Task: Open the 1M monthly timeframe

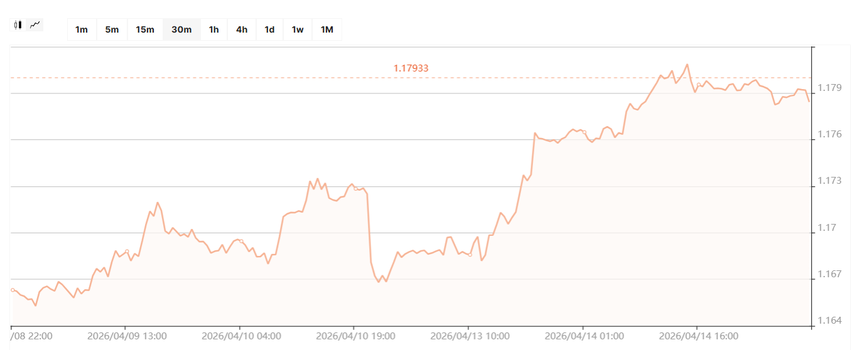Action: 327,29
